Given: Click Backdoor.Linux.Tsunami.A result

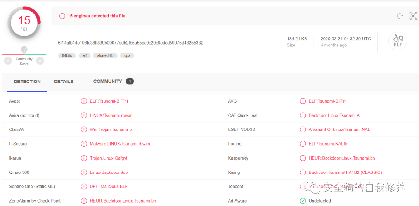Looking at the screenshot, I should 334,115.
